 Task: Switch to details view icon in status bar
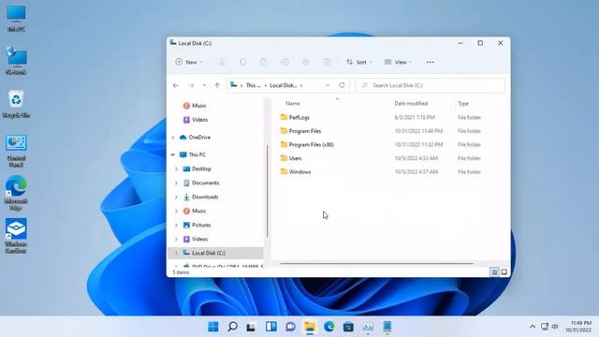494,271
